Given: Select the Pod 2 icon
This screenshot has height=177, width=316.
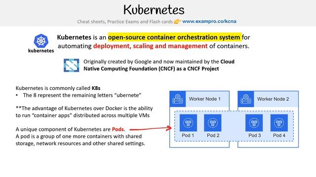Looking at the screenshot, I should [213, 123].
